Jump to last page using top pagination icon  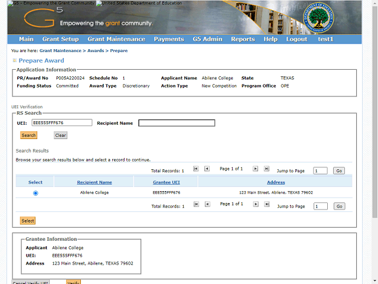(266, 169)
